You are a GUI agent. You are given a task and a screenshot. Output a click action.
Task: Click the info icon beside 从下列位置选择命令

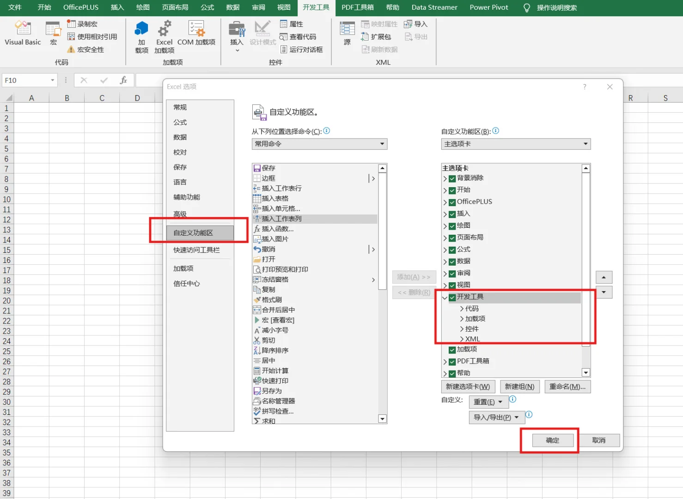tap(327, 131)
